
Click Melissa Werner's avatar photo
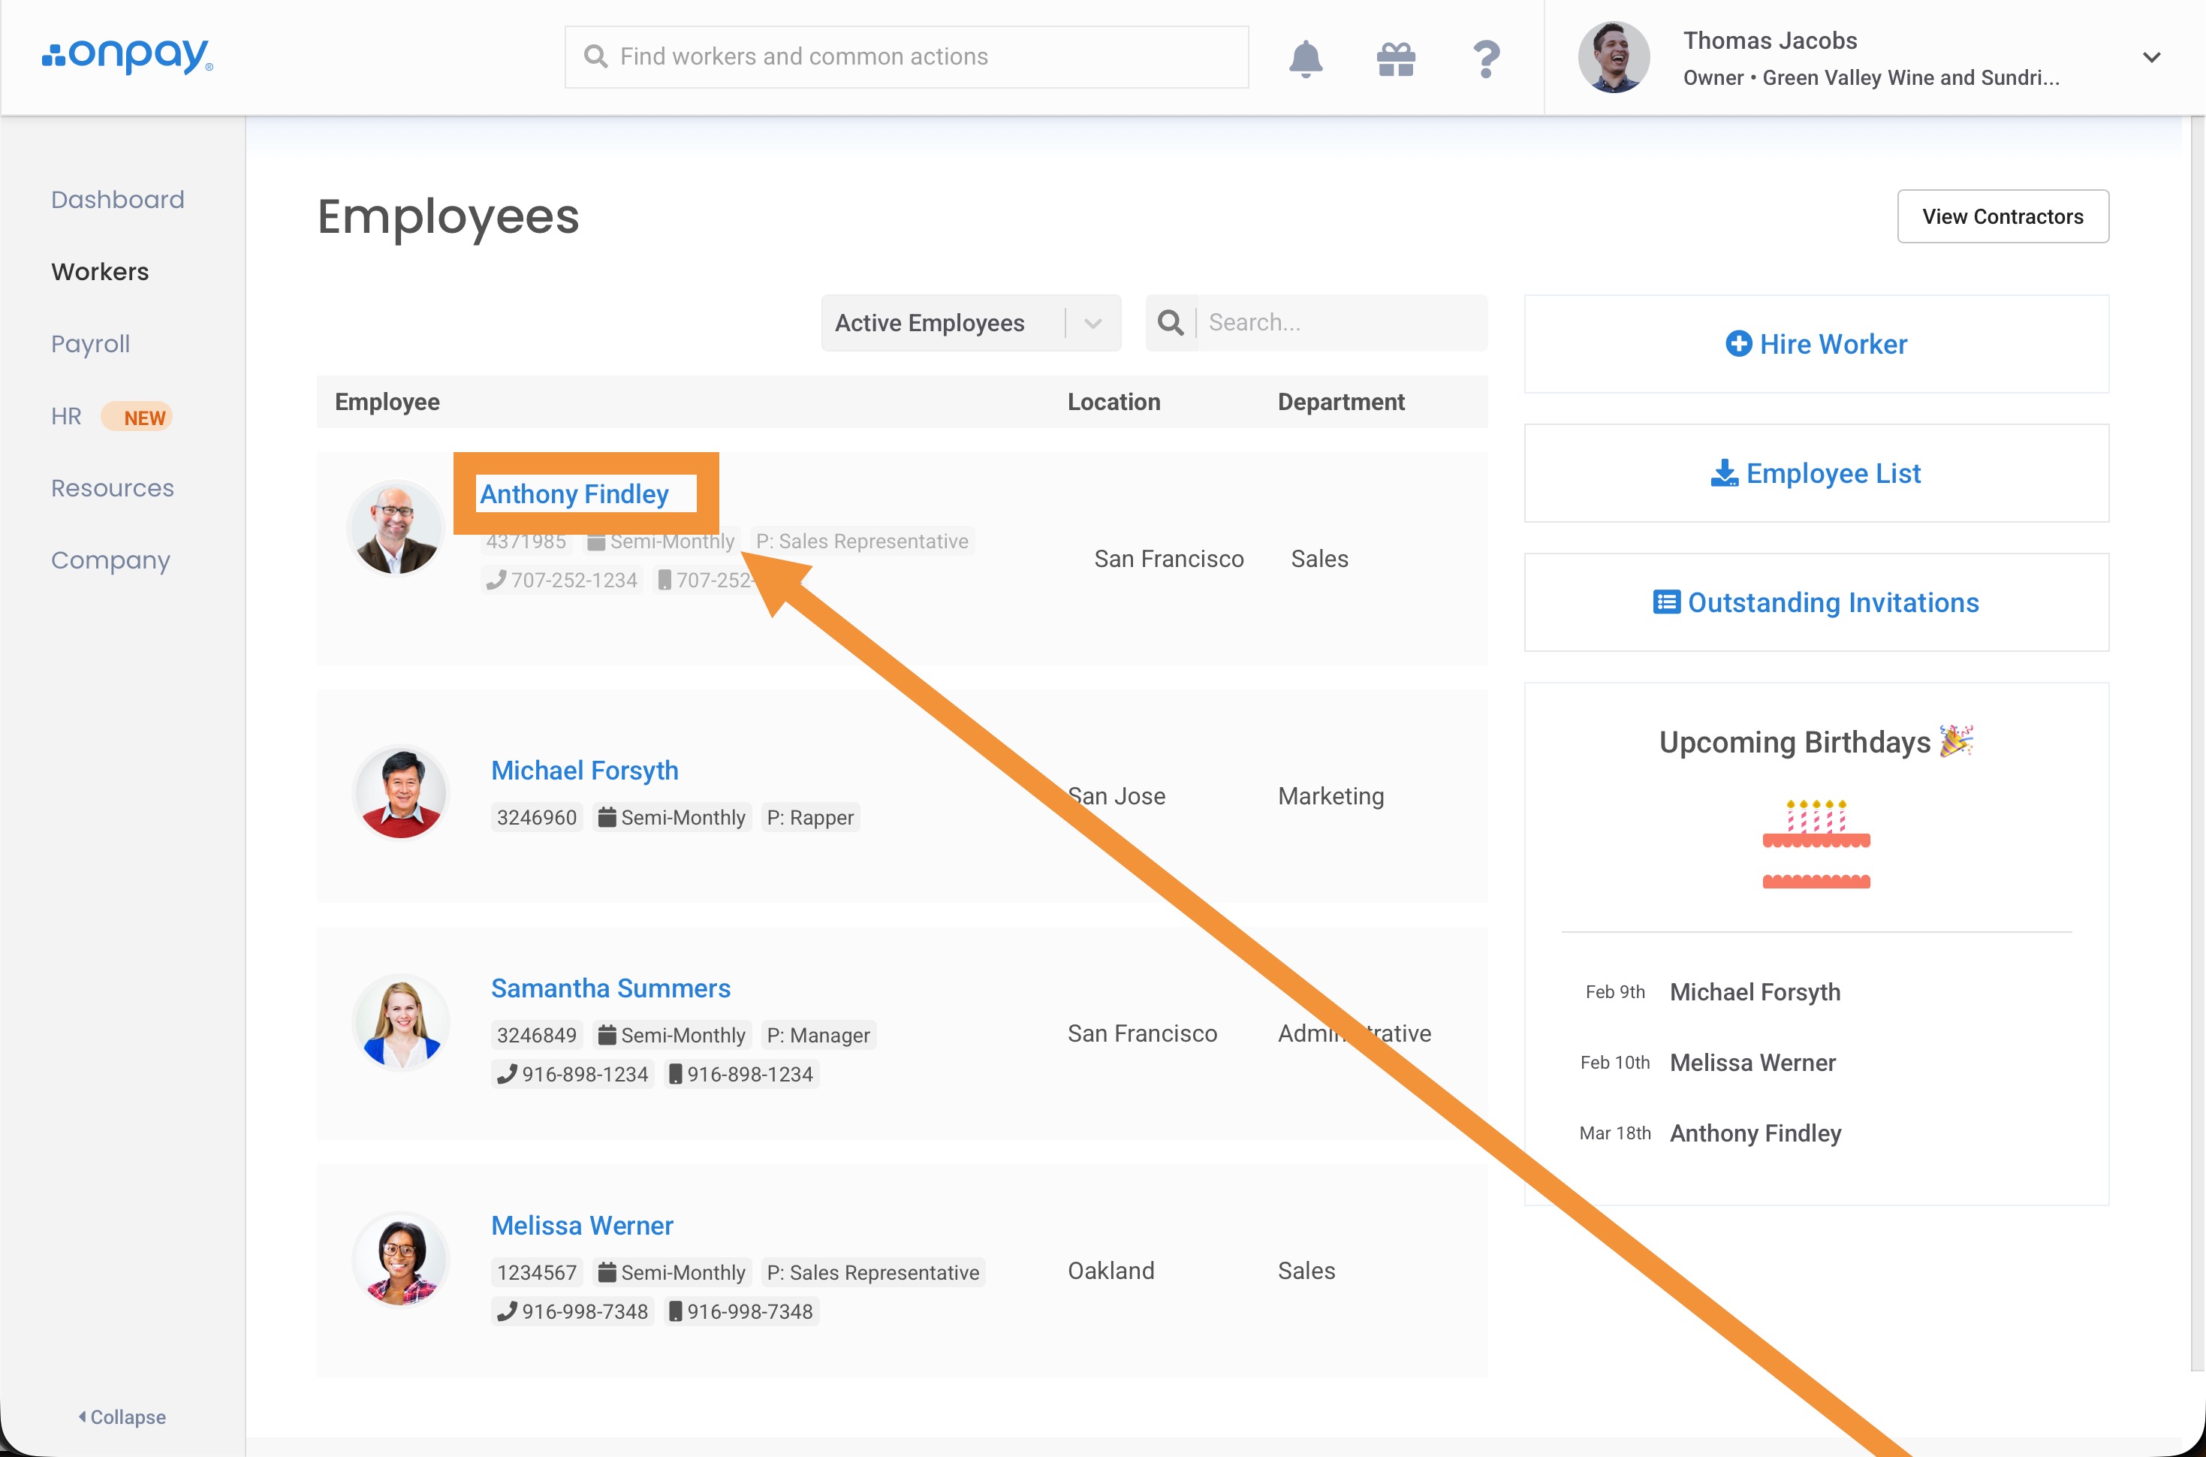point(401,1260)
